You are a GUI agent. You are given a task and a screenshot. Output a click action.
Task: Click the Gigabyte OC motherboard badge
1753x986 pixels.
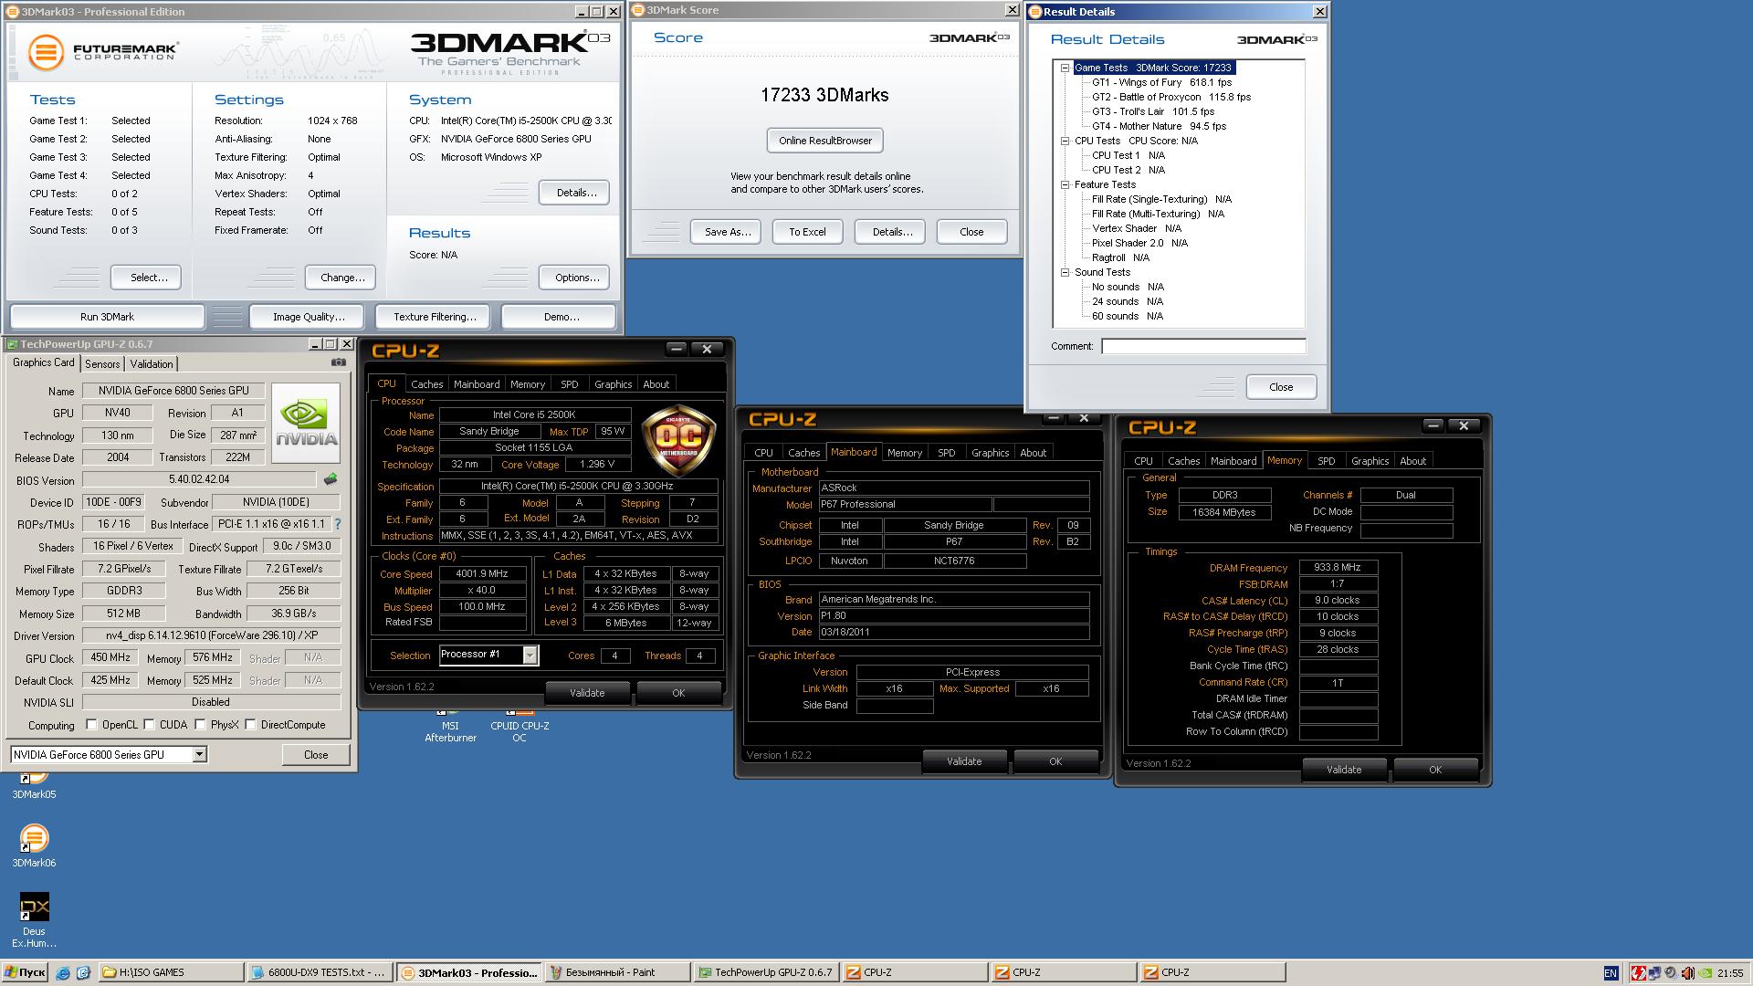pos(677,441)
